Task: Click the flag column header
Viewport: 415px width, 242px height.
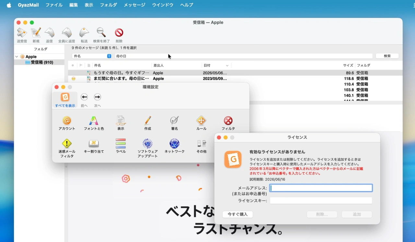Action: coord(81,65)
